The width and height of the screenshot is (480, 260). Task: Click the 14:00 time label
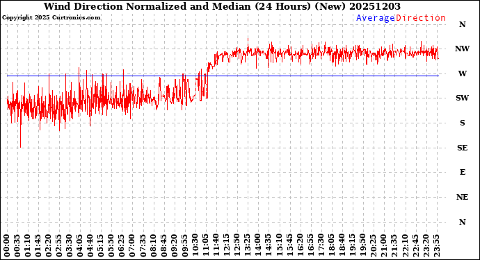click(258, 245)
